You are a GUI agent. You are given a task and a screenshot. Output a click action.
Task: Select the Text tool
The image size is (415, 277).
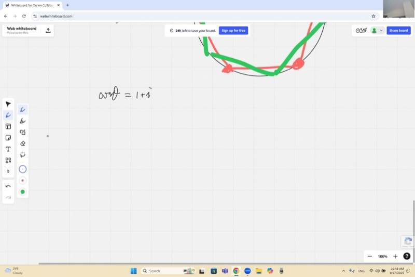coord(8,149)
